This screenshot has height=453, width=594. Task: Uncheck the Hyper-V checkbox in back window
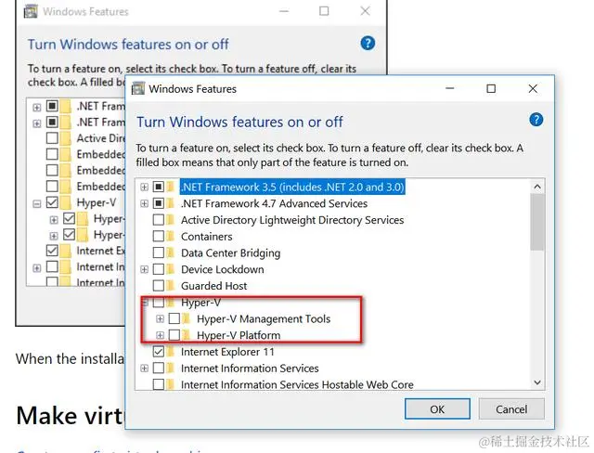click(52, 202)
